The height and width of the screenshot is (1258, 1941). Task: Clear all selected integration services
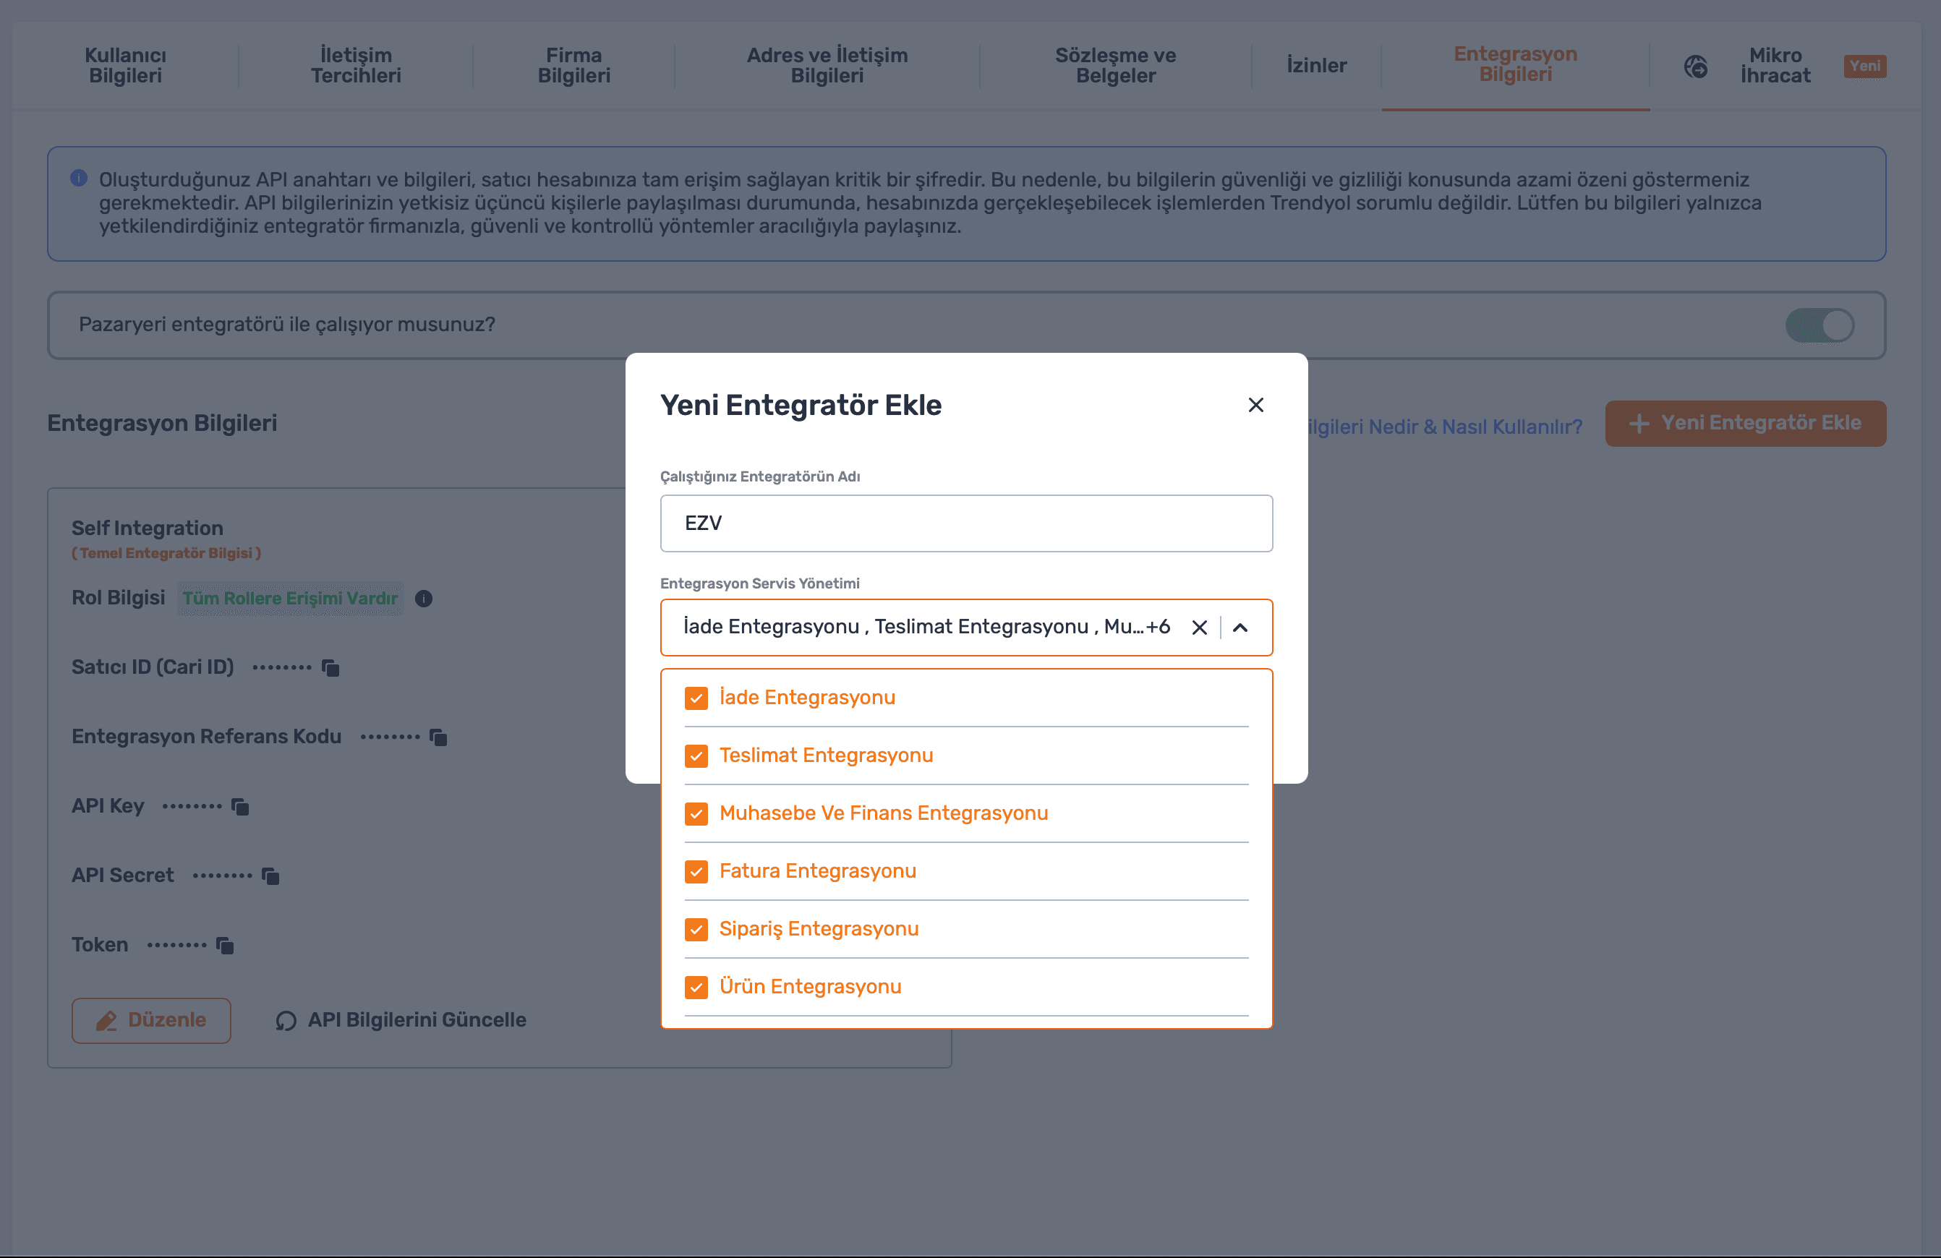click(x=1199, y=627)
